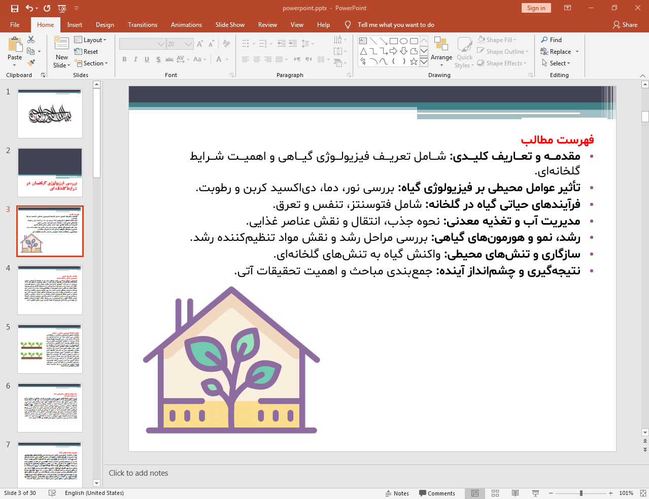The height and width of the screenshot is (499, 649).
Task: Toggle bold formatting
Action: click(x=124, y=59)
